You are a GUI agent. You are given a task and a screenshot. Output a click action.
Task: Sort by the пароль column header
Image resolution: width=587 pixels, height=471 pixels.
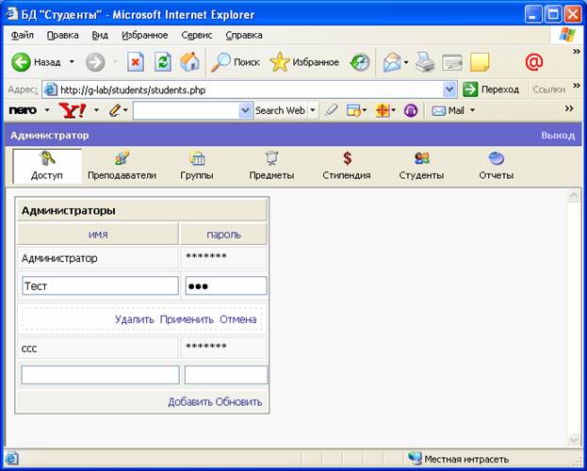tap(223, 235)
